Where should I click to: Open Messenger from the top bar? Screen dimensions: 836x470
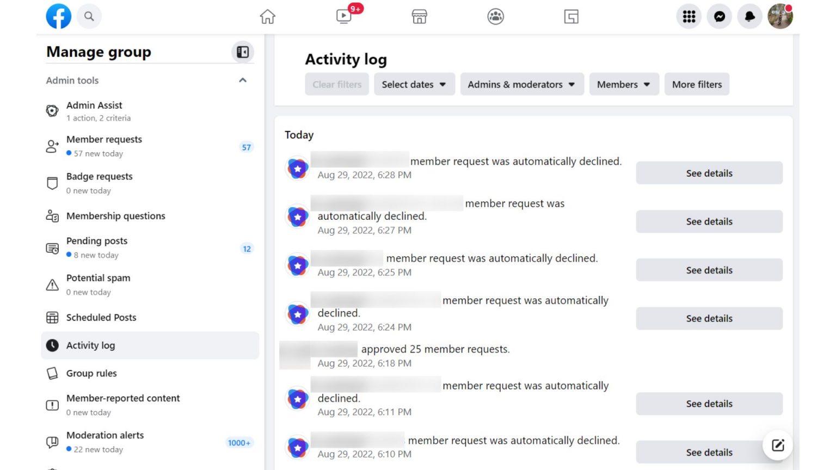coord(719,16)
